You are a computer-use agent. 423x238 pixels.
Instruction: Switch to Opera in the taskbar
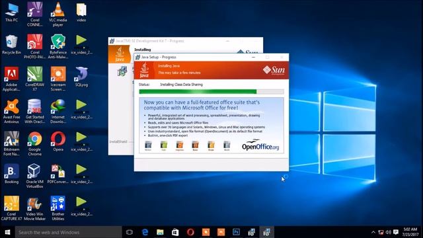(190, 232)
